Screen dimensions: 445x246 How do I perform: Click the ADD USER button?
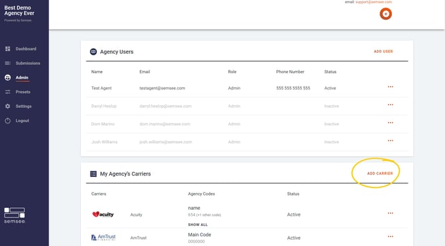[384, 51]
